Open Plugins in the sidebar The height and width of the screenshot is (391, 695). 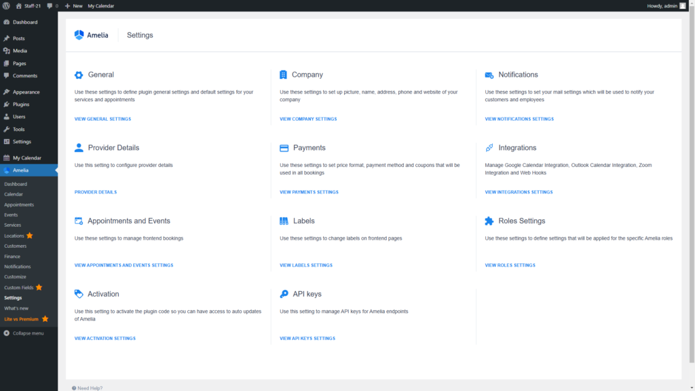tap(21, 105)
